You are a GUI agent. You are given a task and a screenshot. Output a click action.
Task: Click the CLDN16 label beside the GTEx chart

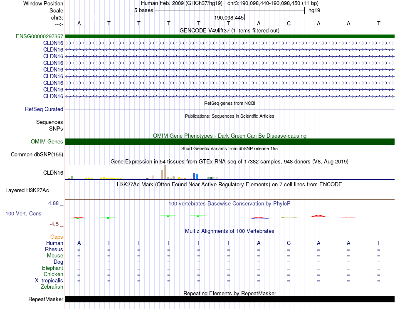53,173
